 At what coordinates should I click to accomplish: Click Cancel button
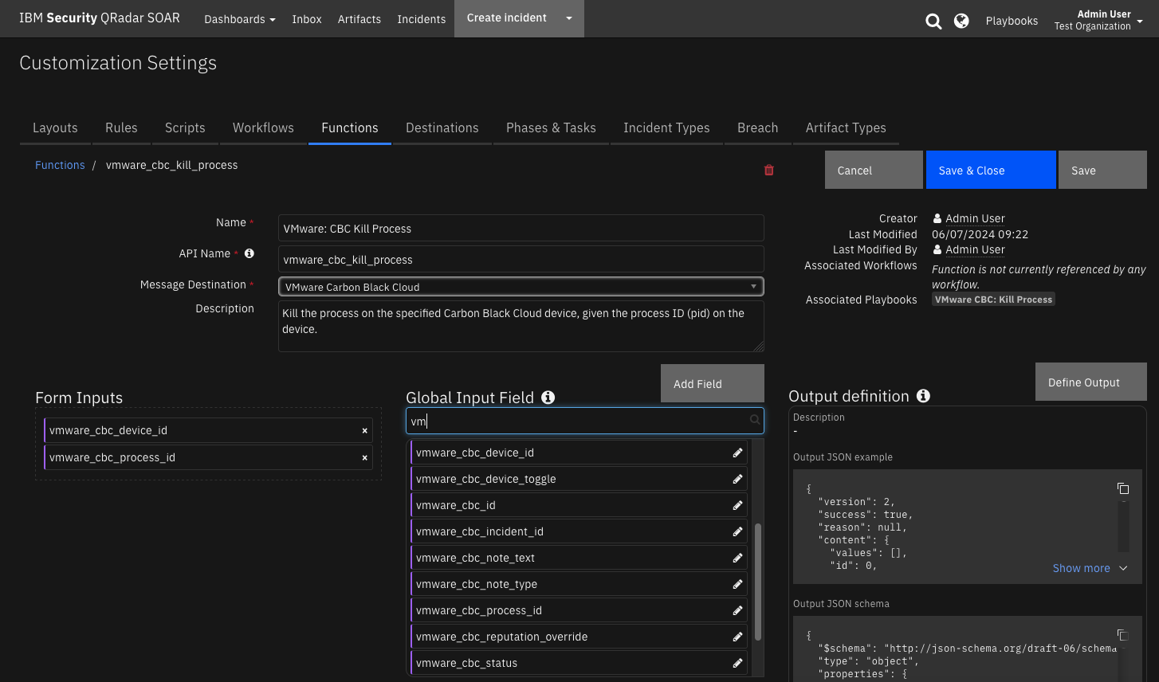pyautogui.click(x=874, y=170)
